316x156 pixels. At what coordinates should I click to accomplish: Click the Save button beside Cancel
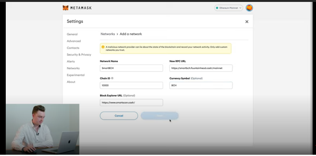coord(160,116)
